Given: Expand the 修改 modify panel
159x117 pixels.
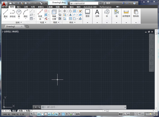Looking at the screenshot, I should [72, 22].
